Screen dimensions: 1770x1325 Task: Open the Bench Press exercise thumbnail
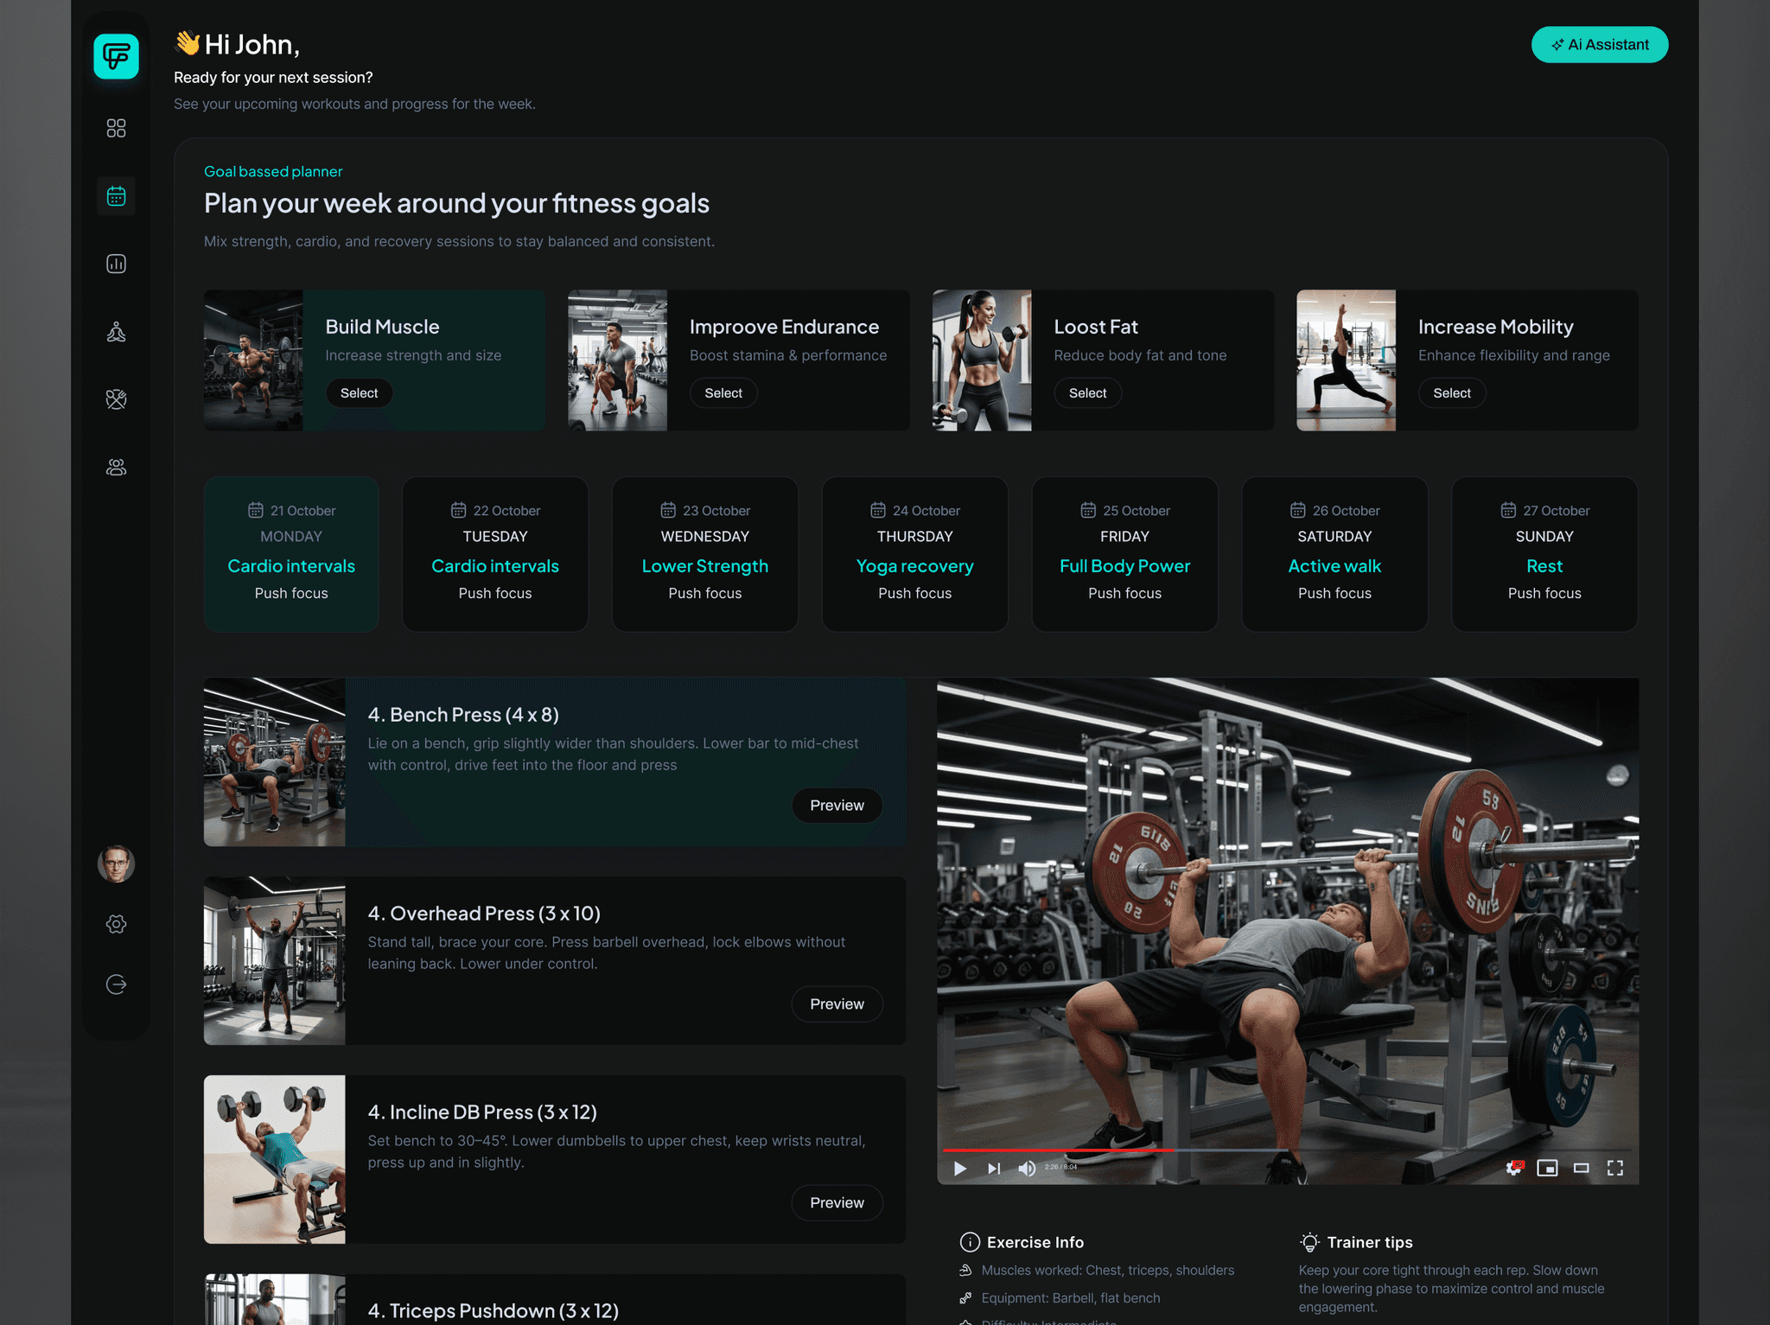point(275,762)
